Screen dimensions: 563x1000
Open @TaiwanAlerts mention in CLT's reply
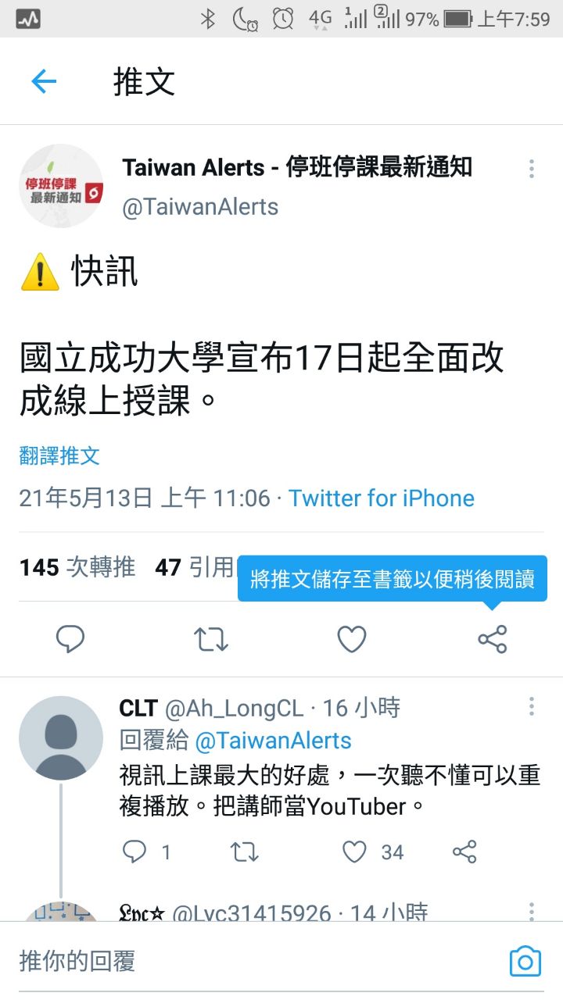click(273, 740)
